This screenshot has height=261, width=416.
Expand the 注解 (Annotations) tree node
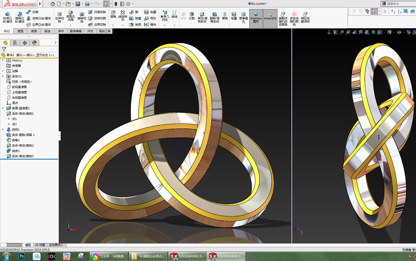click(3, 71)
